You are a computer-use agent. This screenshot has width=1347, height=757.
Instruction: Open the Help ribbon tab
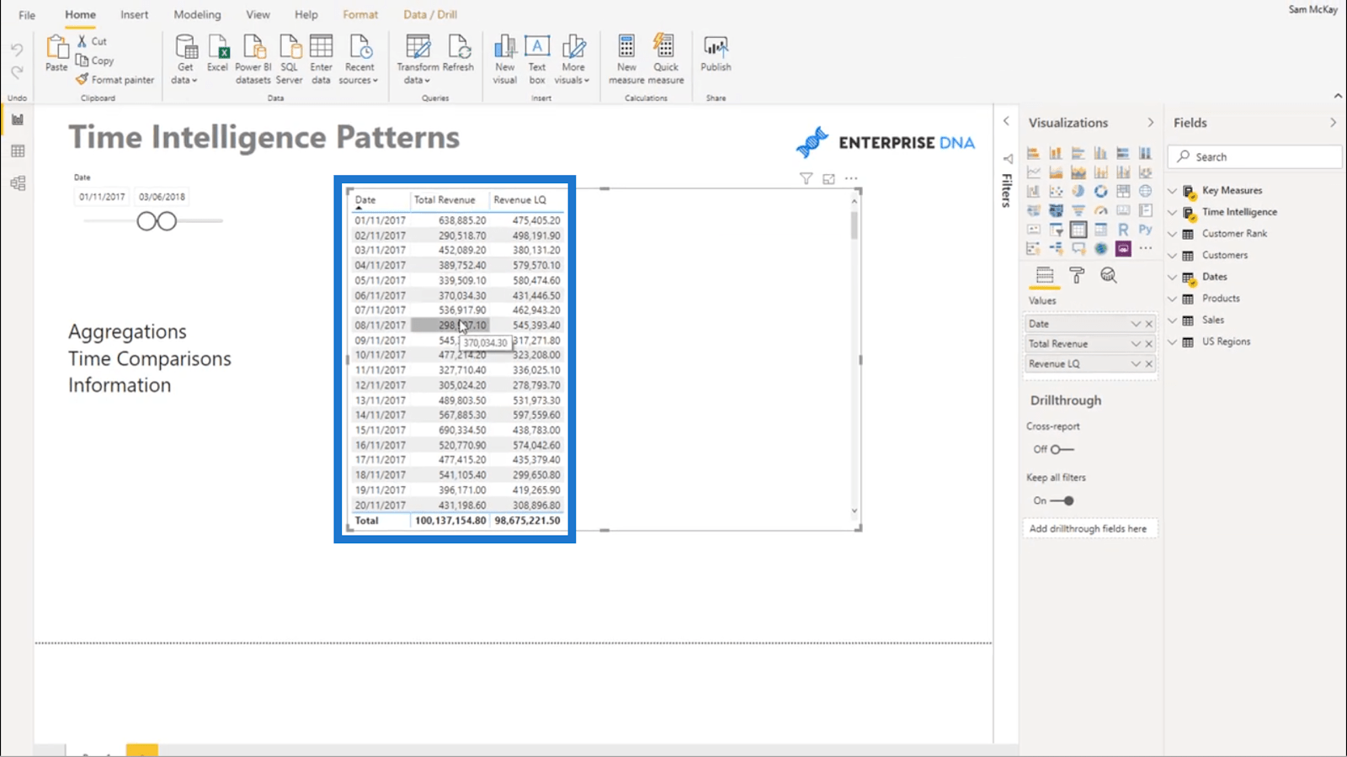pyautogui.click(x=306, y=14)
